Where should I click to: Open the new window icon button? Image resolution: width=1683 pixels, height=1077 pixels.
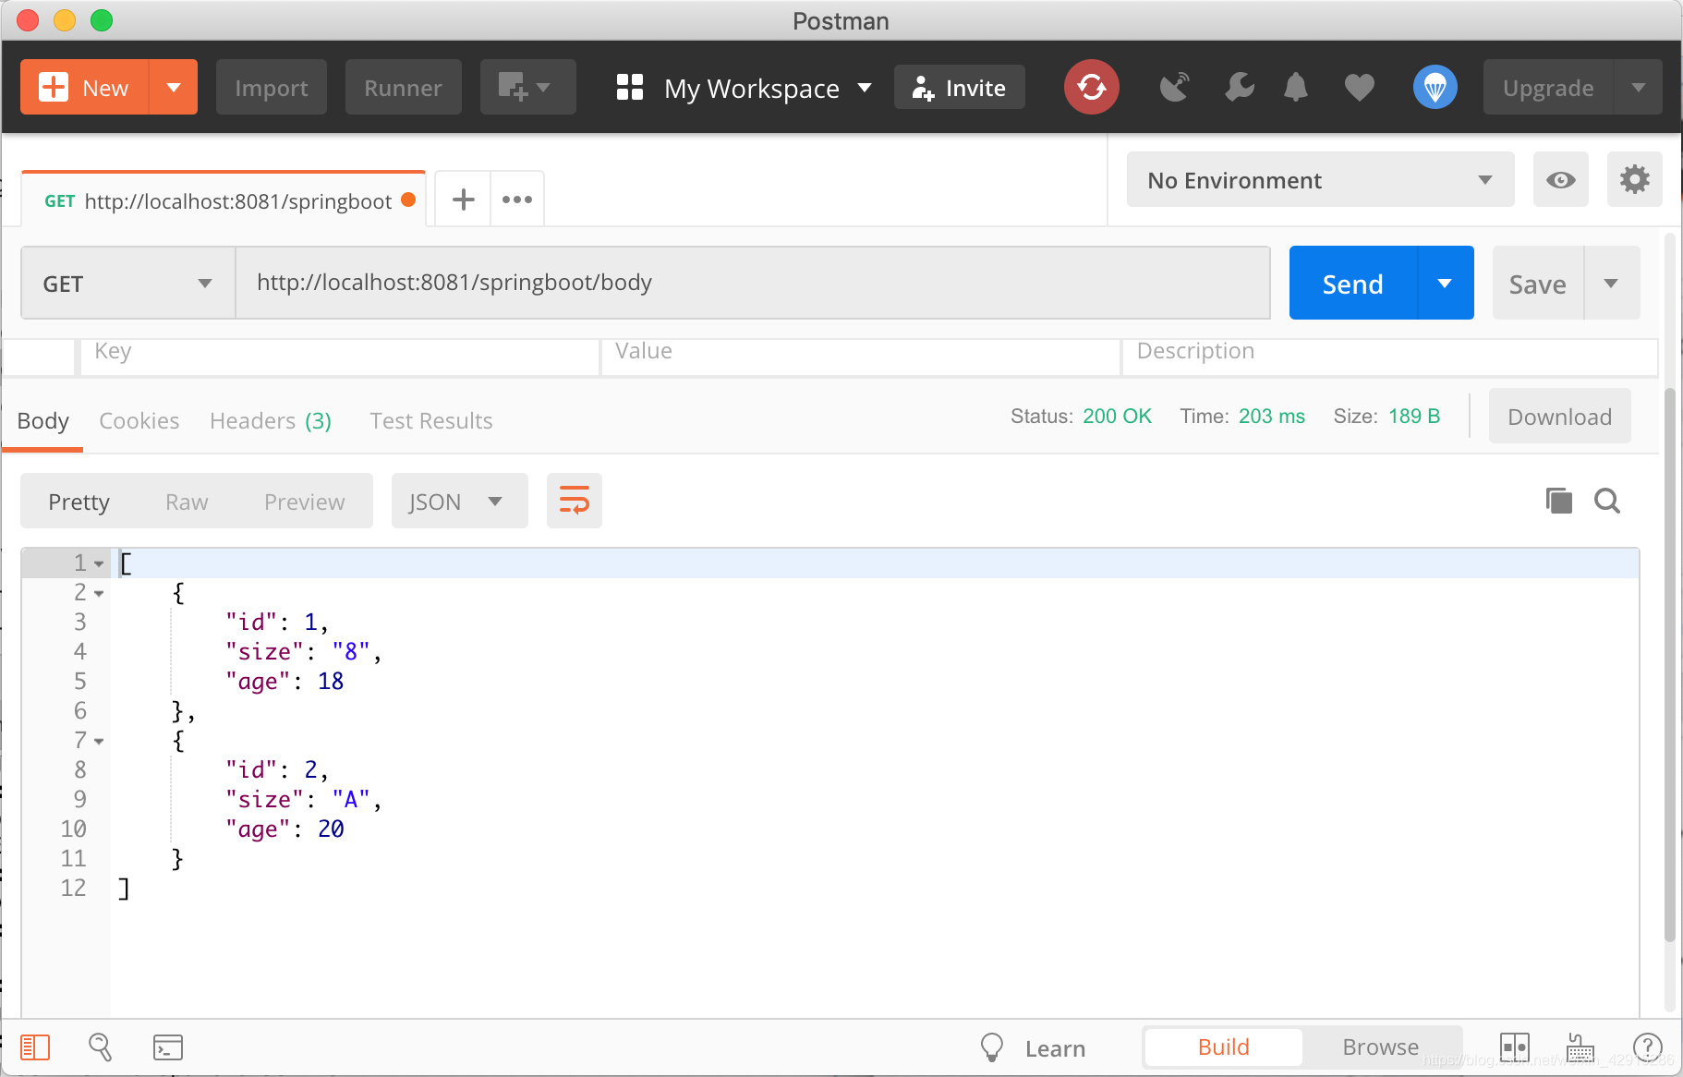pos(527,88)
